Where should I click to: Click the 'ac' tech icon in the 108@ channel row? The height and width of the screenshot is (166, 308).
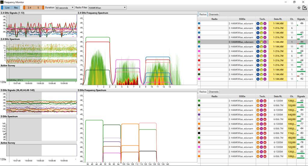[265, 156]
